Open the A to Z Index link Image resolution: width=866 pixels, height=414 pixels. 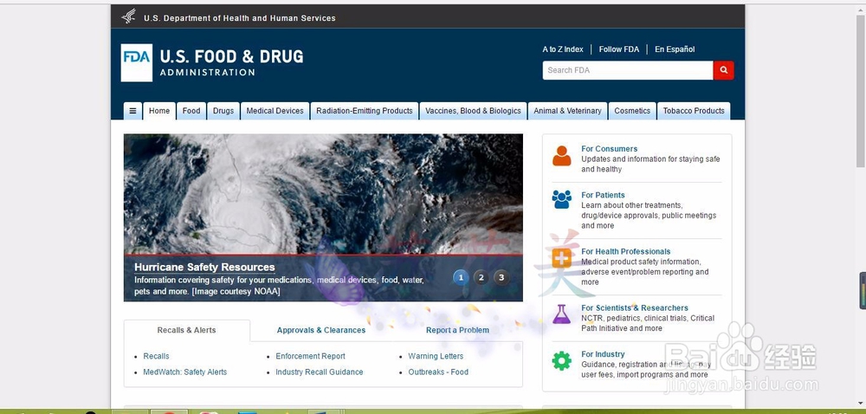pos(563,49)
